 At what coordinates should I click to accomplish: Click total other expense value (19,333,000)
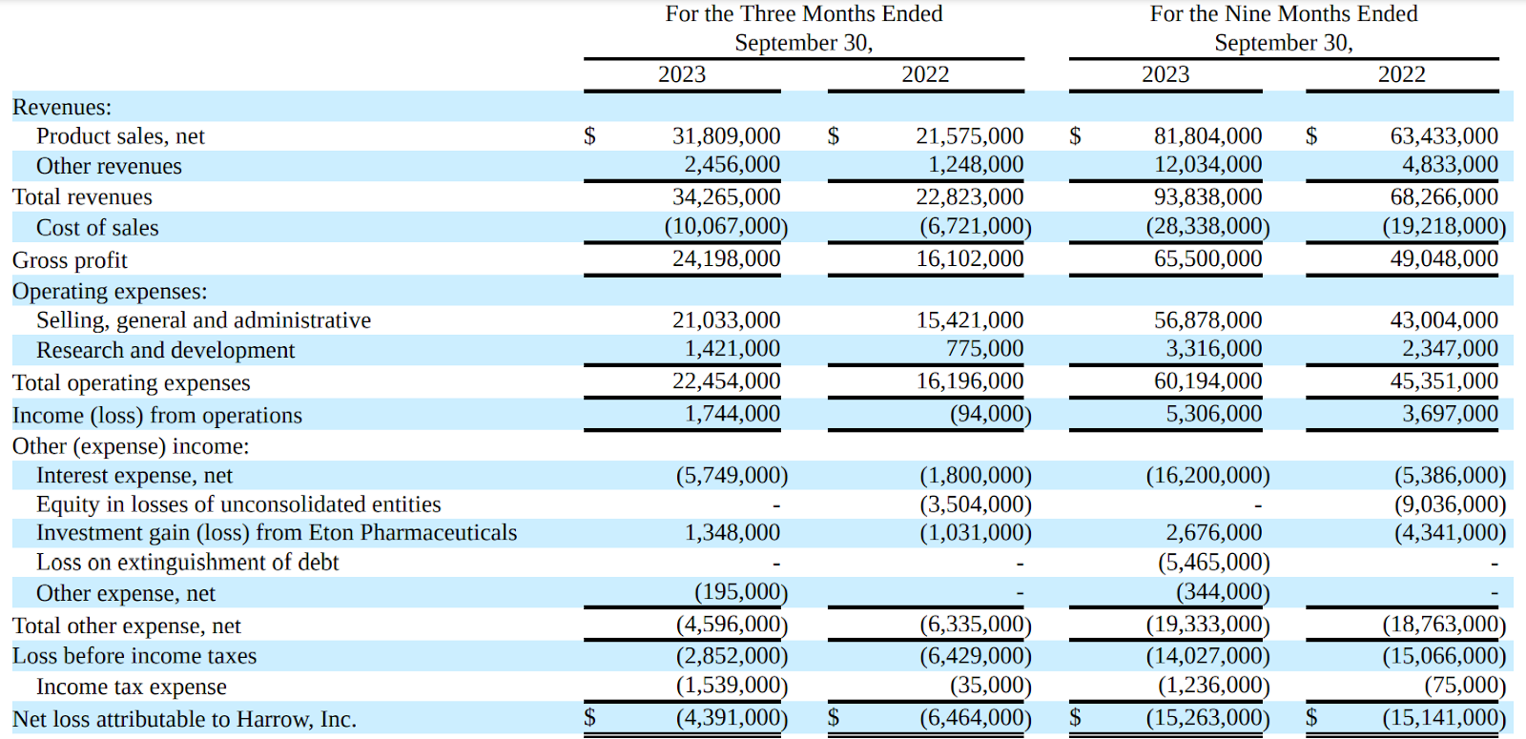coord(1208,624)
